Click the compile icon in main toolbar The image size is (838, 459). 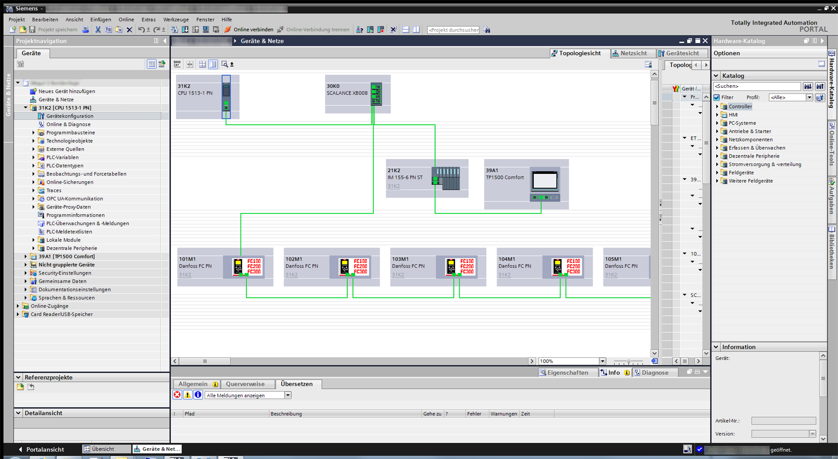click(x=174, y=30)
